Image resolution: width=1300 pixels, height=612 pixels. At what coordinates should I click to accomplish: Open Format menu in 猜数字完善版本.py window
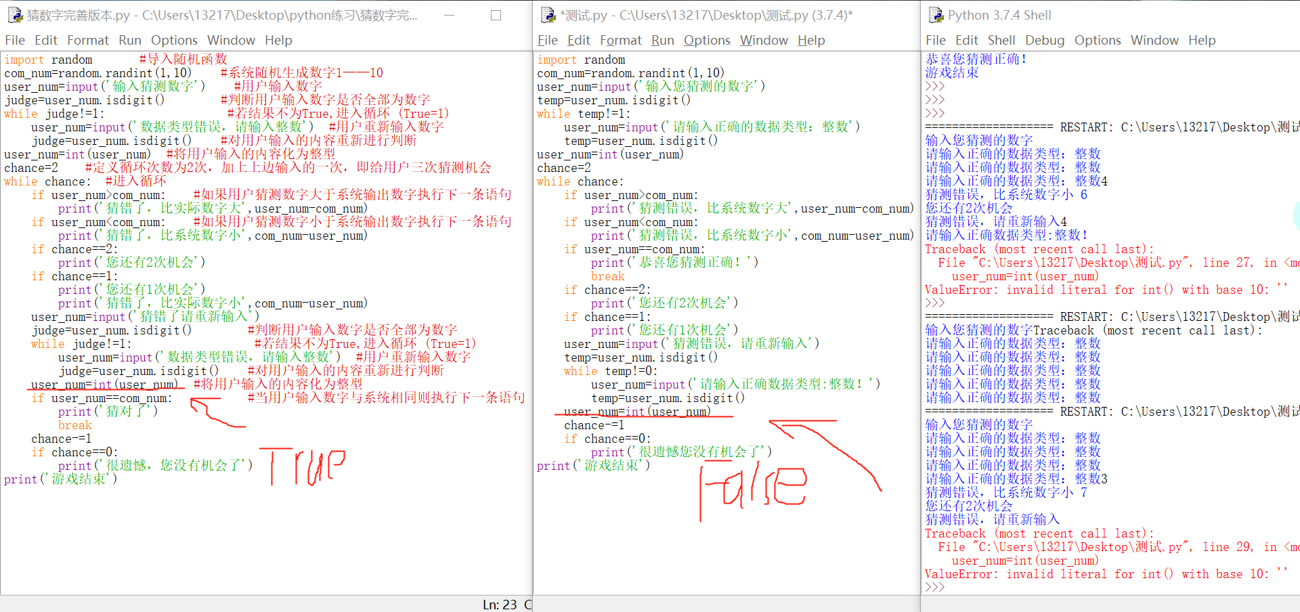pyautogui.click(x=88, y=41)
